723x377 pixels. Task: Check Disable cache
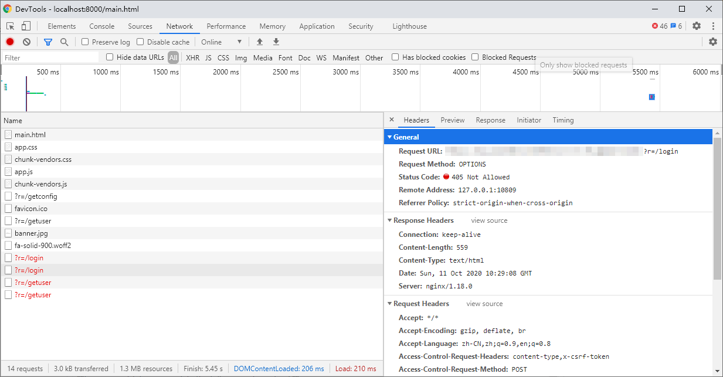[x=139, y=42]
